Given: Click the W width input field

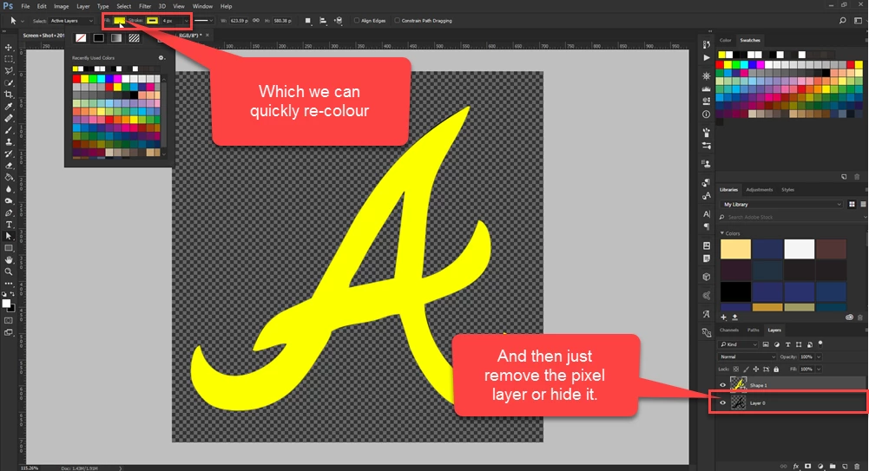Looking at the screenshot, I should coord(240,21).
